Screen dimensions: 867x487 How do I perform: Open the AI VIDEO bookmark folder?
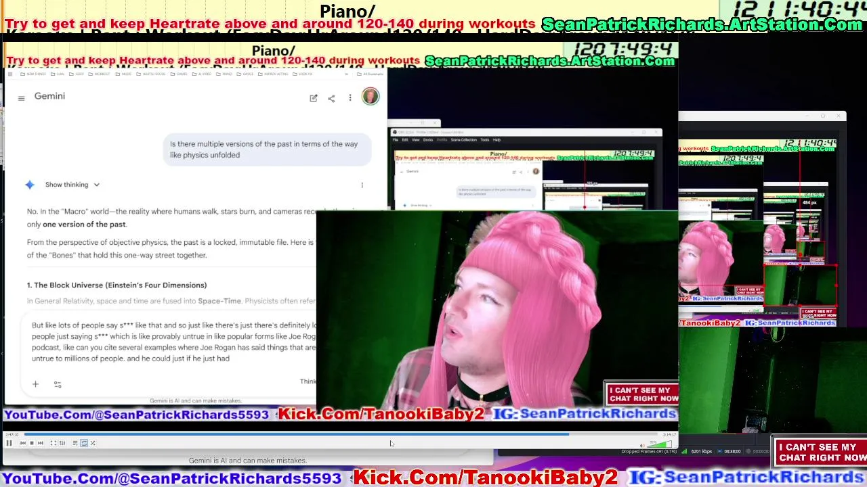click(x=202, y=74)
